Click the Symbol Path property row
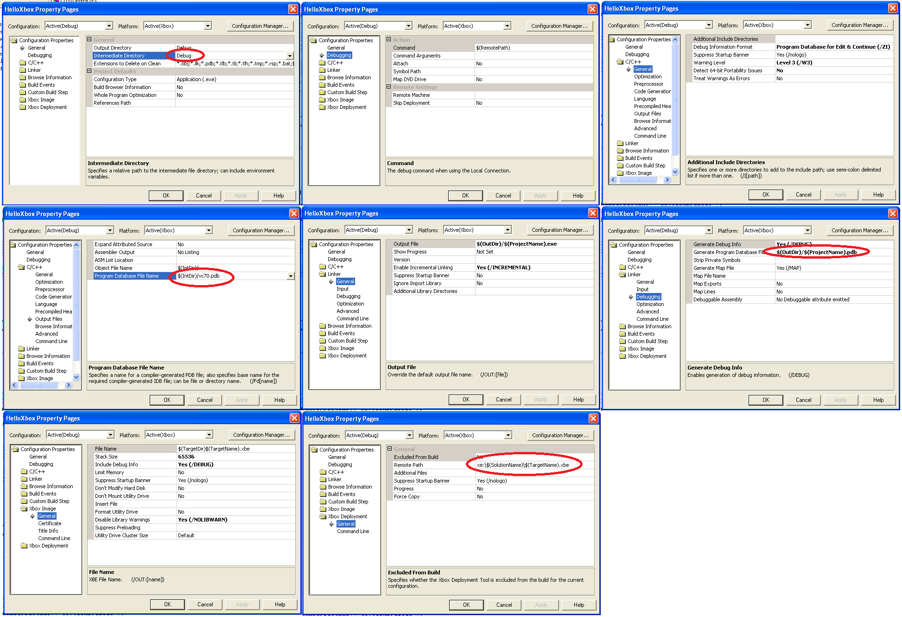 489,71
